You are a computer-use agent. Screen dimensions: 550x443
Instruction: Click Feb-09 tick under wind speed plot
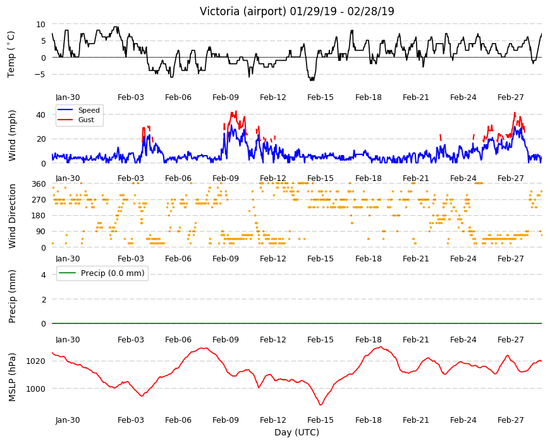226,178
